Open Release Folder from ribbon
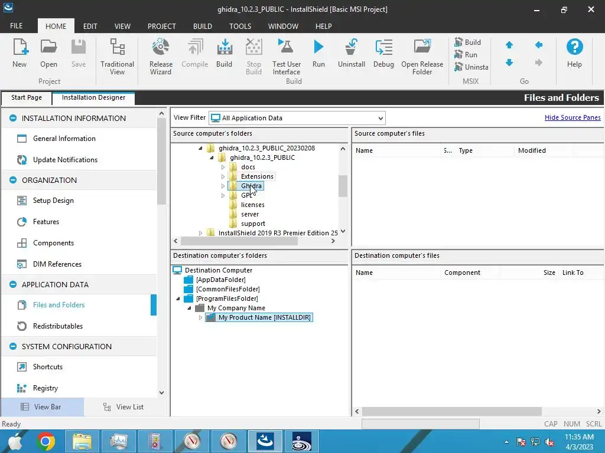The width and height of the screenshot is (605, 453). point(422,56)
